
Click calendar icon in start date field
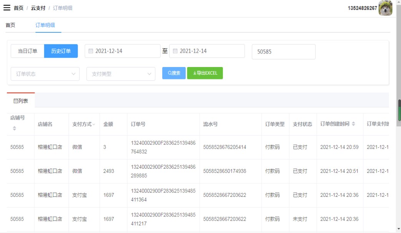[91, 51]
